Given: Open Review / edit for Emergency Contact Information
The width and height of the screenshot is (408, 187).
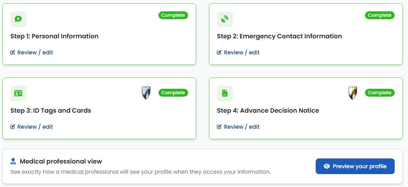Looking at the screenshot, I should (238, 52).
